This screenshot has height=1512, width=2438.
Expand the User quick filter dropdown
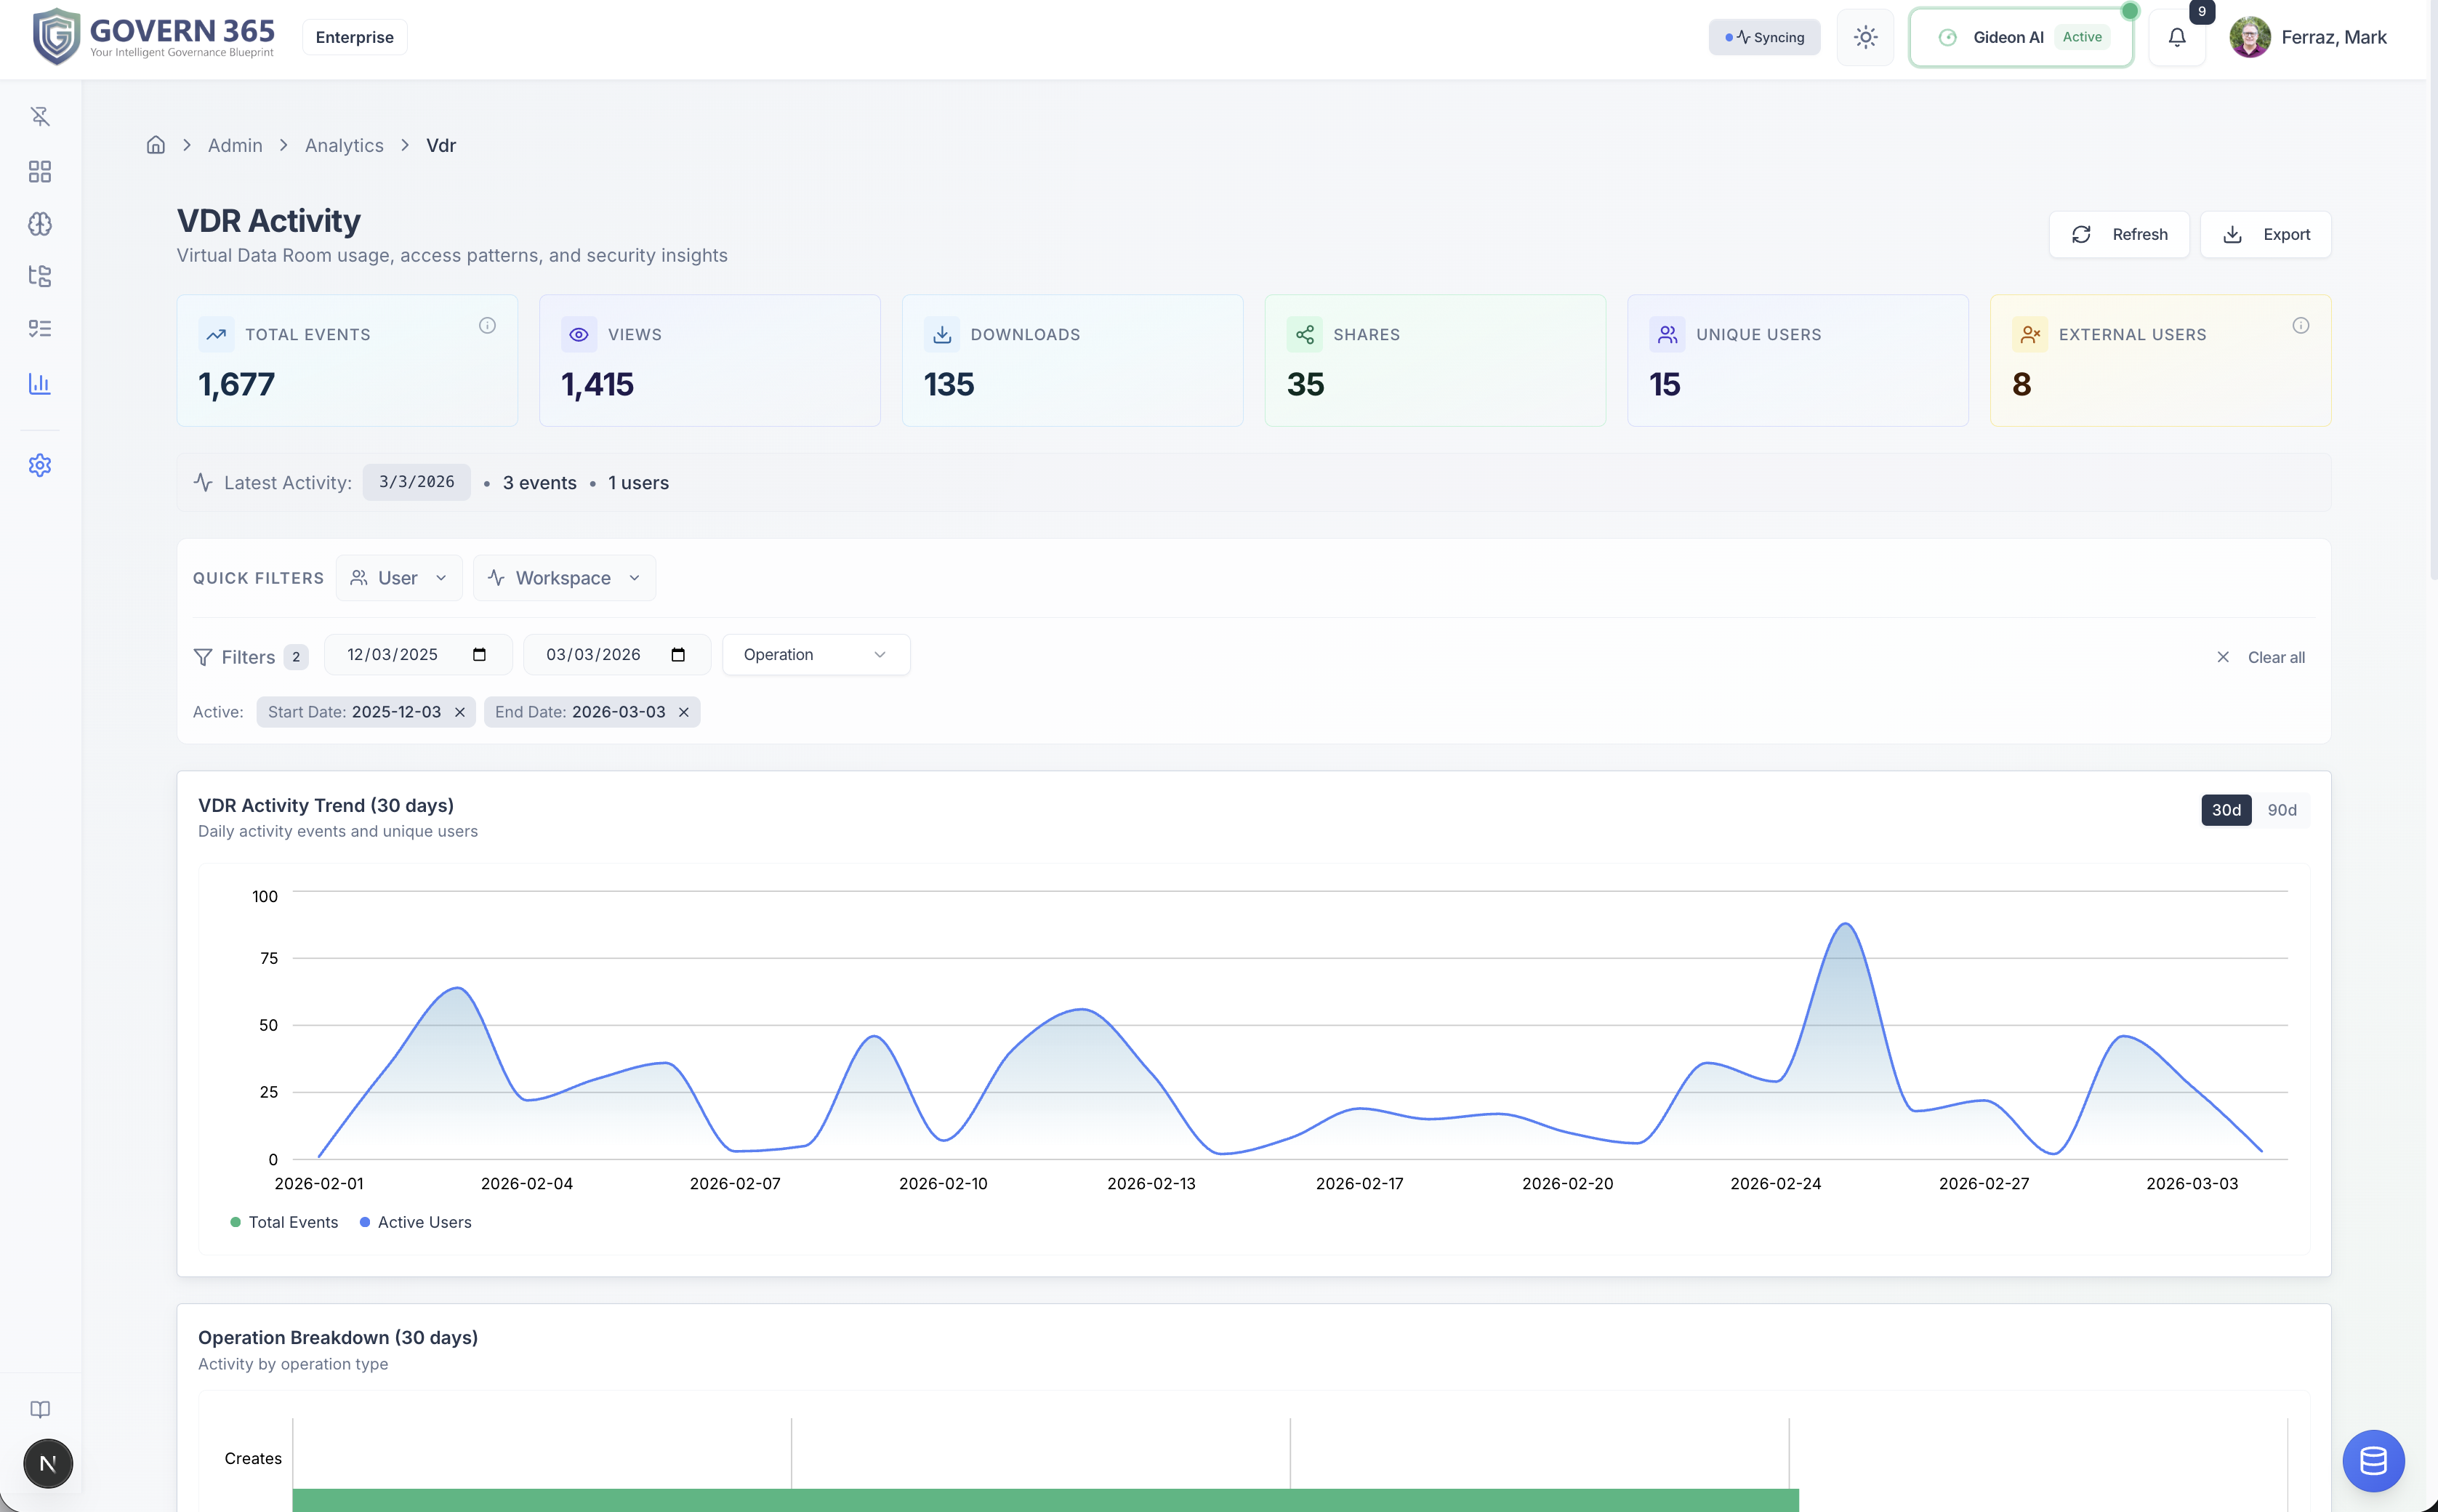click(x=398, y=578)
